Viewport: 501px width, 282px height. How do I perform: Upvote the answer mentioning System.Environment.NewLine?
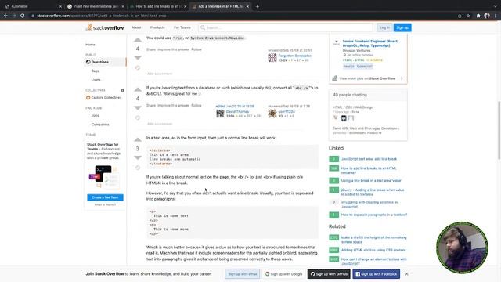point(138,40)
